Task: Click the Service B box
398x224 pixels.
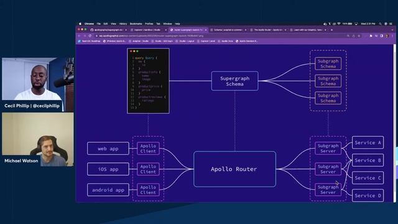Action: 368,161
